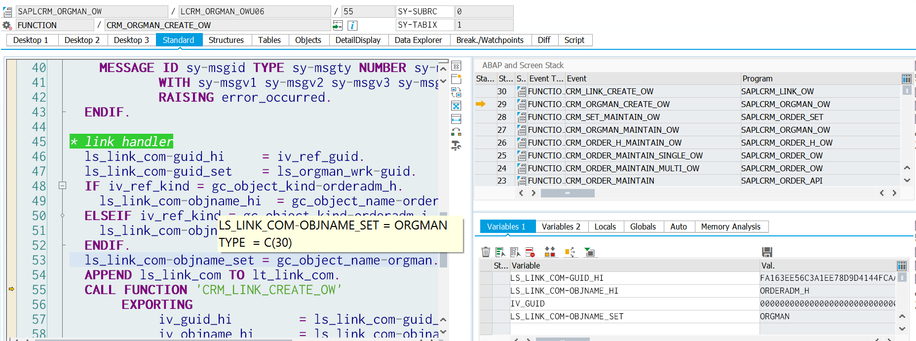
Task: Click the icon with two down arrows
Action: point(550,252)
